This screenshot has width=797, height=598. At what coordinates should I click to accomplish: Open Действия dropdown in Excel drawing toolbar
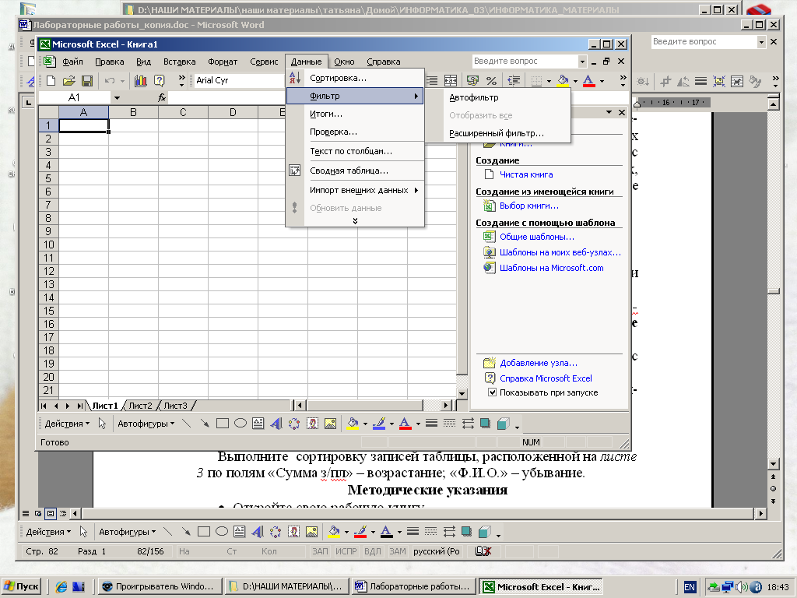(67, 423)
